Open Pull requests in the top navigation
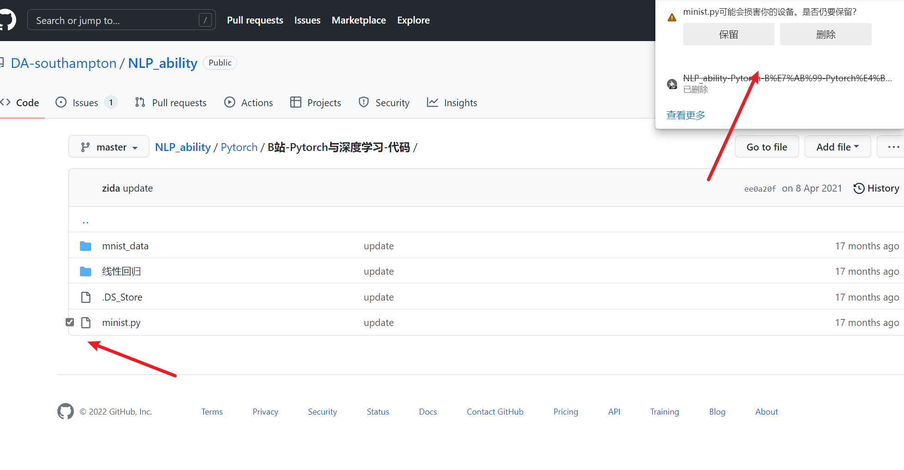Image resolution: width=904 pixels, height=470 pixels. point(255,20)
